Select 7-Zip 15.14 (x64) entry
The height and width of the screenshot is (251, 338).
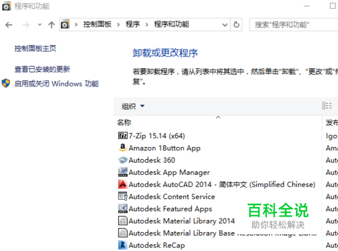157,136
